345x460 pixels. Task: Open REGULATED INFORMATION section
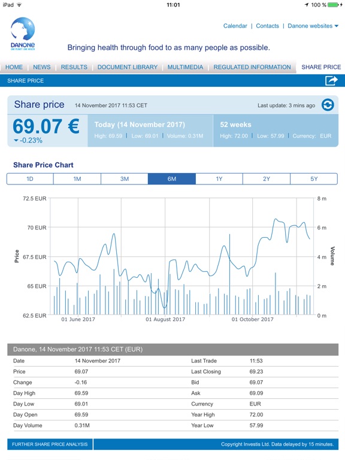252,67
